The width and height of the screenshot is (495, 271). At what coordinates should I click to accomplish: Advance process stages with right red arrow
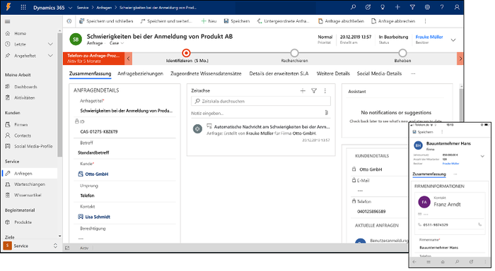[x=460, y=59]
